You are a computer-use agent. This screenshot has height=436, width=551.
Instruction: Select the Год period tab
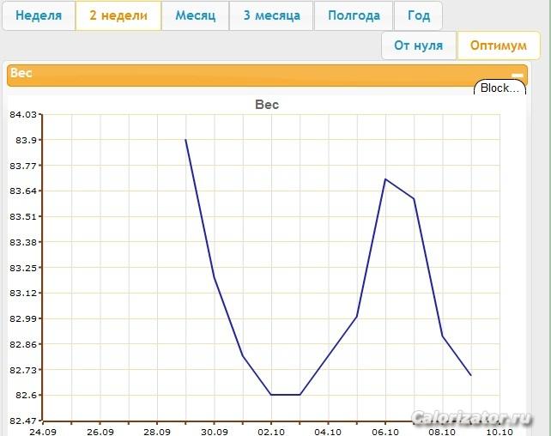[x=419, y=16]
